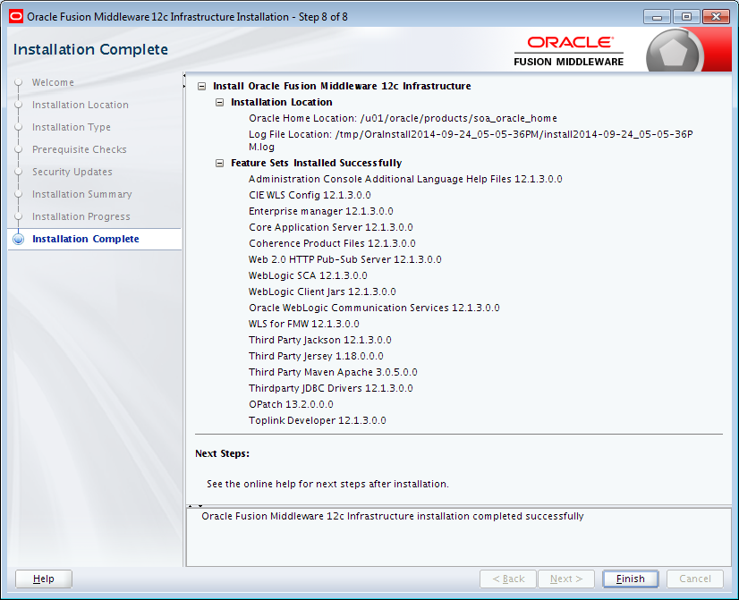Click the Cancel button
The image size is (739, 600).
pyautogui.click(x=695, y=579)
